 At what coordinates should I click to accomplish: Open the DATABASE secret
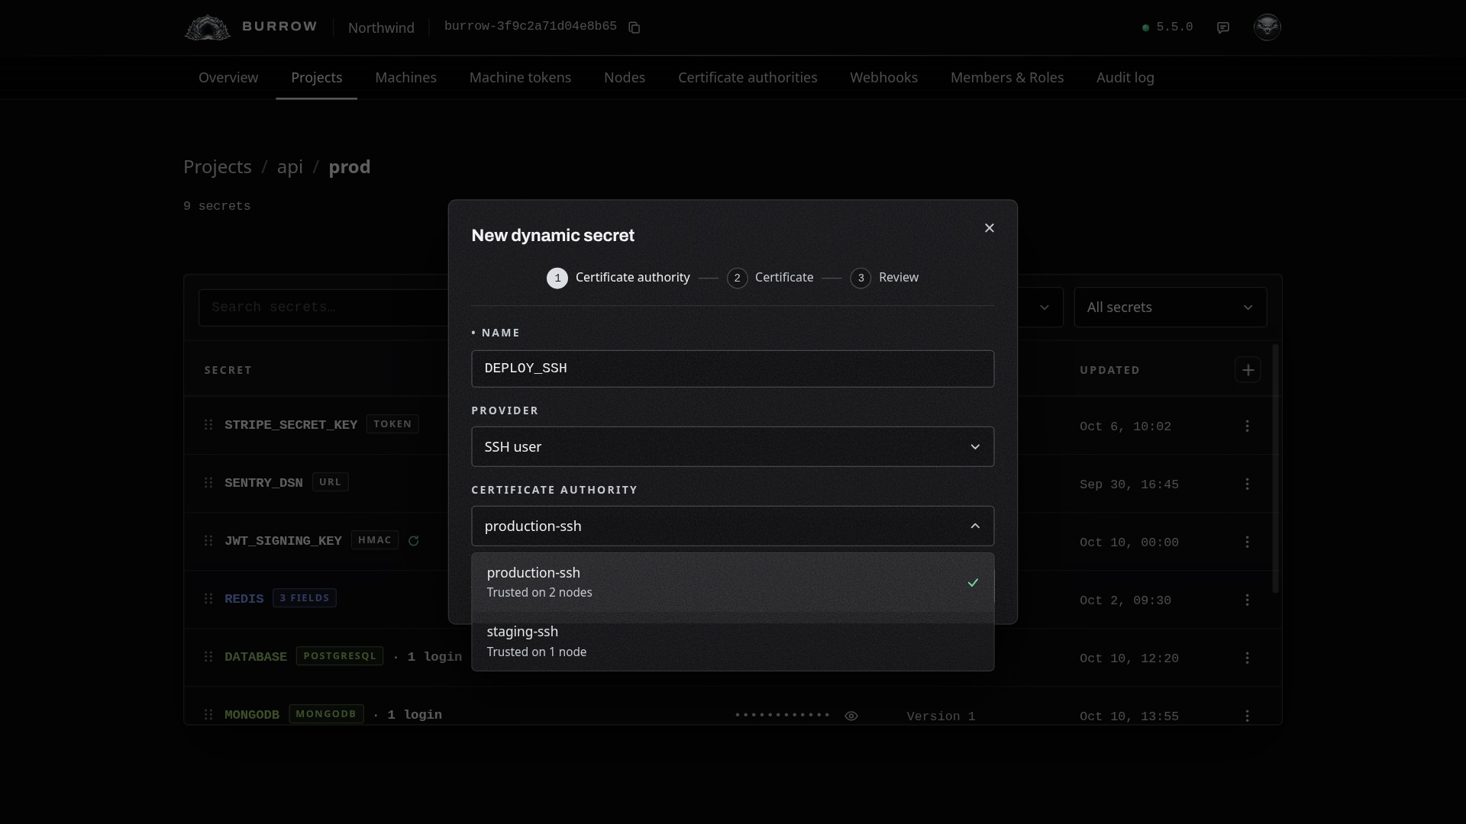(255, 657)
